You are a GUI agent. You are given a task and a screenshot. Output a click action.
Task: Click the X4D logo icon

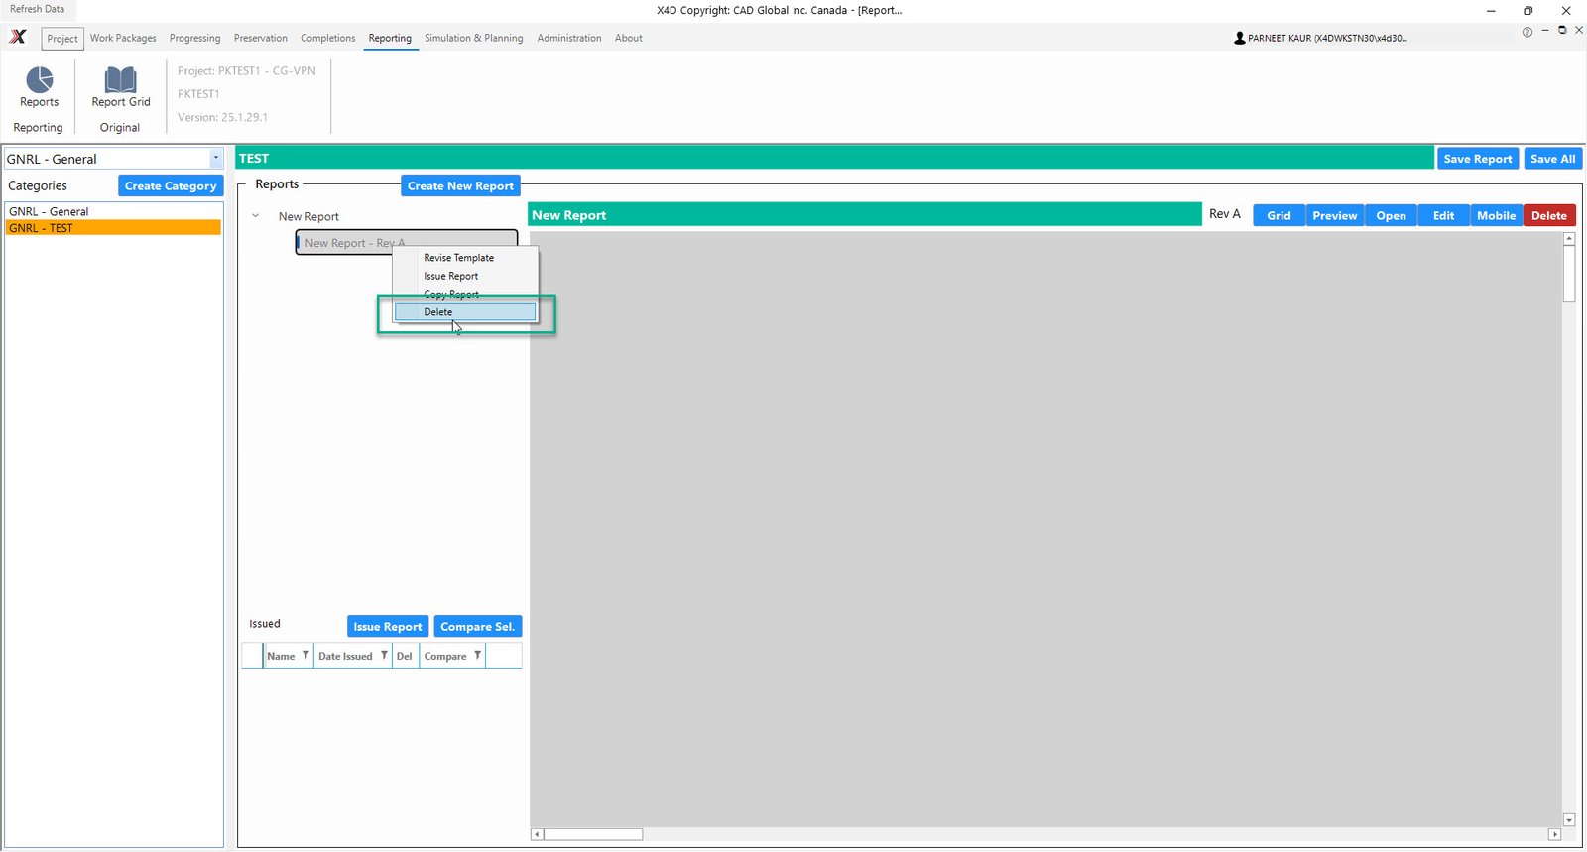pyautogui.click(x=18, y=38)
